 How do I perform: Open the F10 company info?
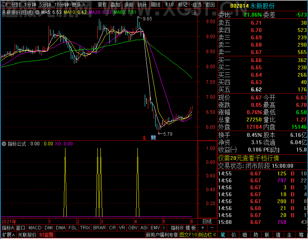(x=169, y=5)
